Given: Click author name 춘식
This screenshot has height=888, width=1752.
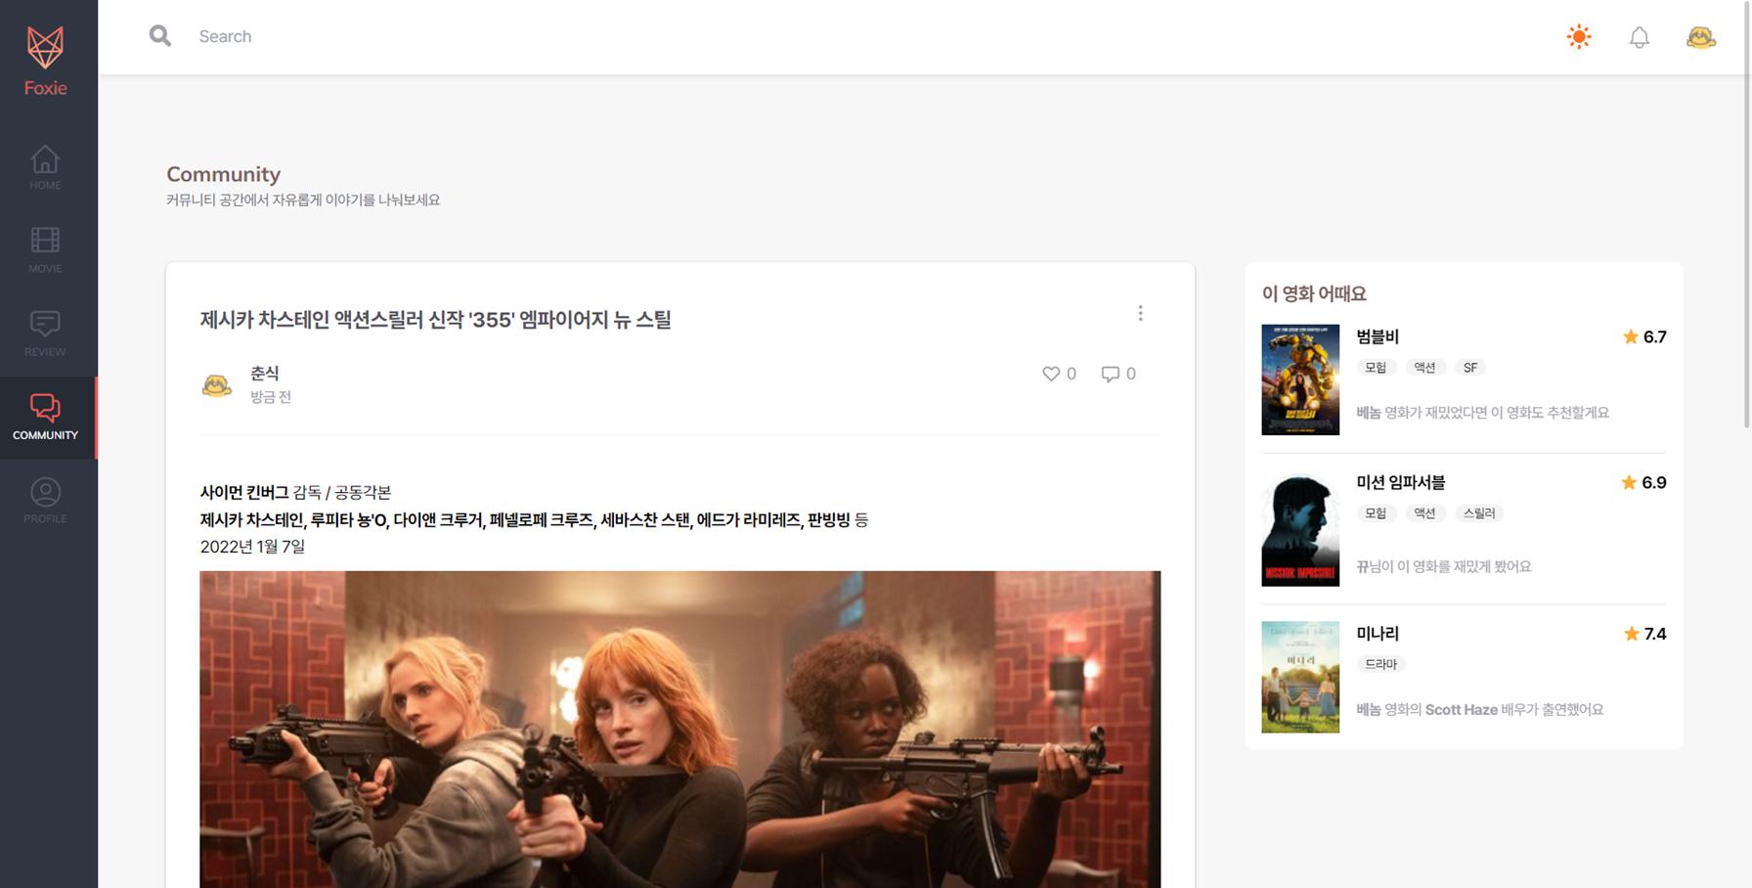Looking at the screenshot, I should coord(265,374).
